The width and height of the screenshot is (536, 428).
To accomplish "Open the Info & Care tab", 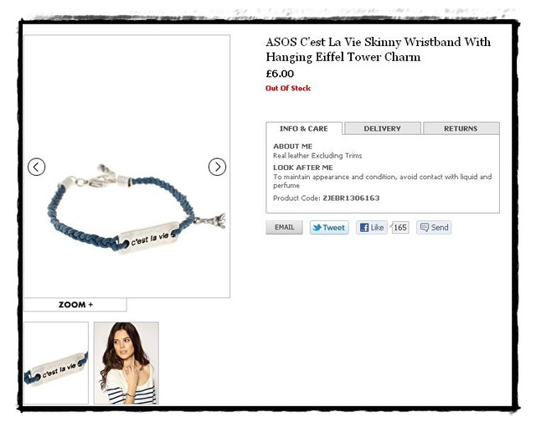I will pyautogui.click(x=304, y=128).
